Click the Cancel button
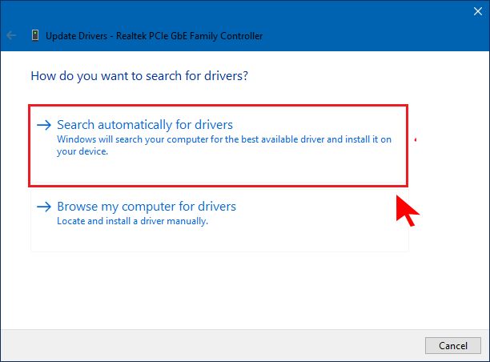Screen dimensions: 490x362 click(x=453, y=345)
